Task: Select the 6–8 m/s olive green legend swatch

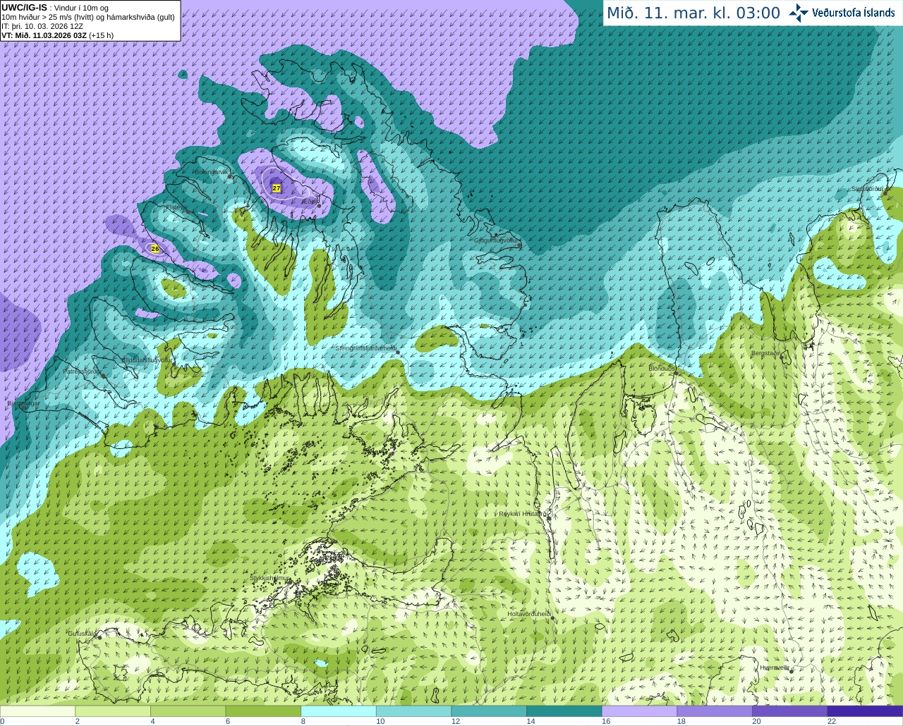Action: [263, 711]
